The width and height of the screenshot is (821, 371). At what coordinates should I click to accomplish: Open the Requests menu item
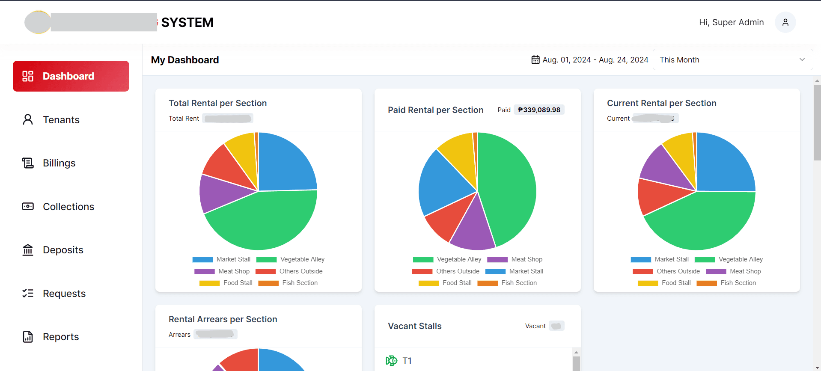tap(71, 293)
